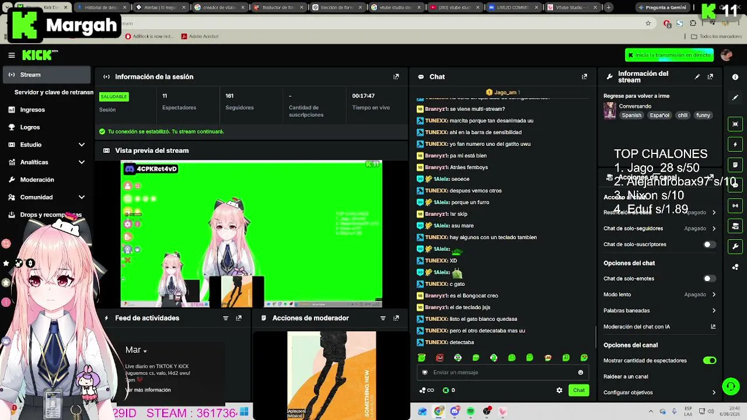Viewport: 747px width, 420px height.
Task: Open Spotify from the taskbar
Action: 470,411
